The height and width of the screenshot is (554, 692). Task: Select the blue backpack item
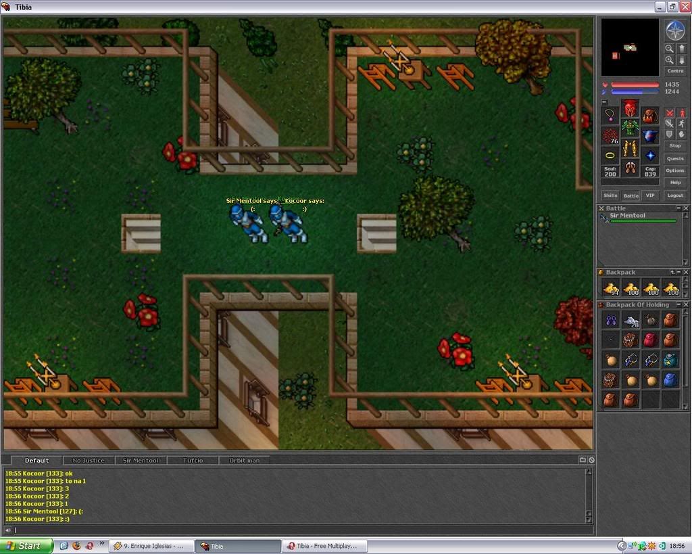[671, 380]
